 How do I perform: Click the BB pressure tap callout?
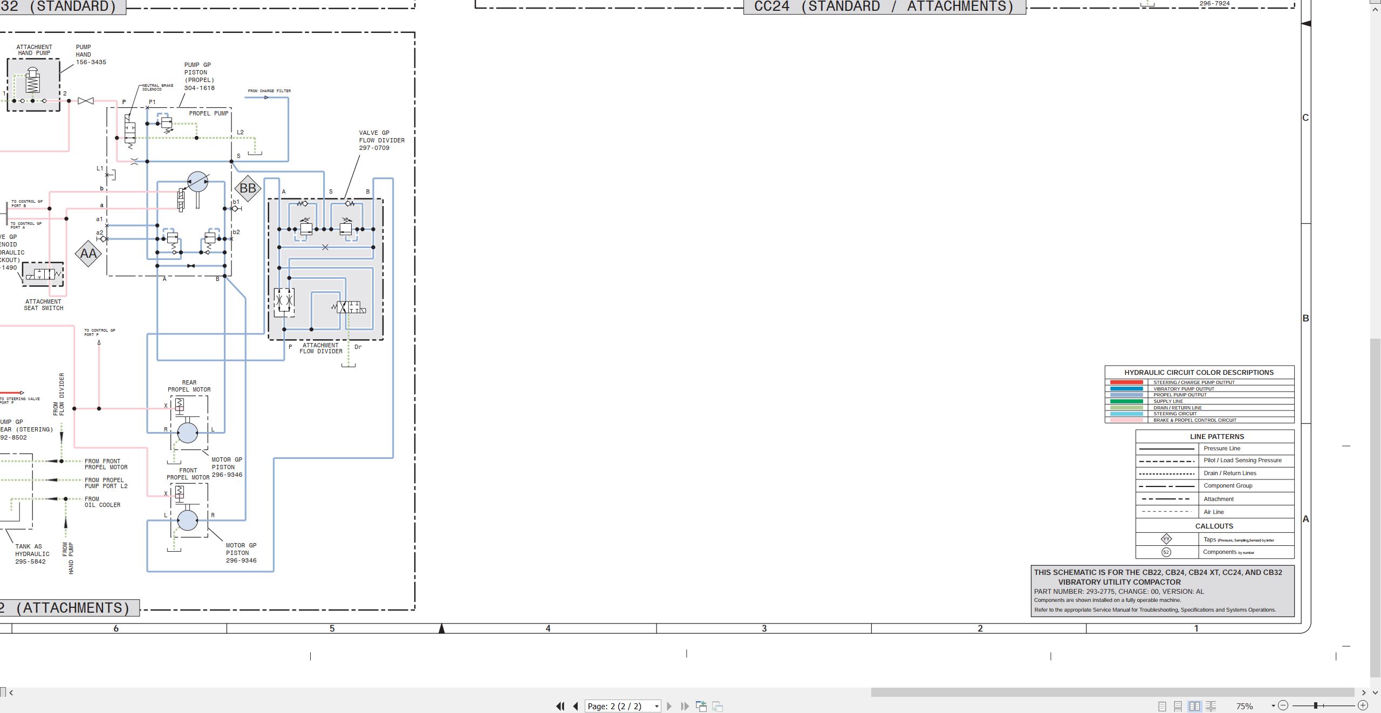point(248,188)
